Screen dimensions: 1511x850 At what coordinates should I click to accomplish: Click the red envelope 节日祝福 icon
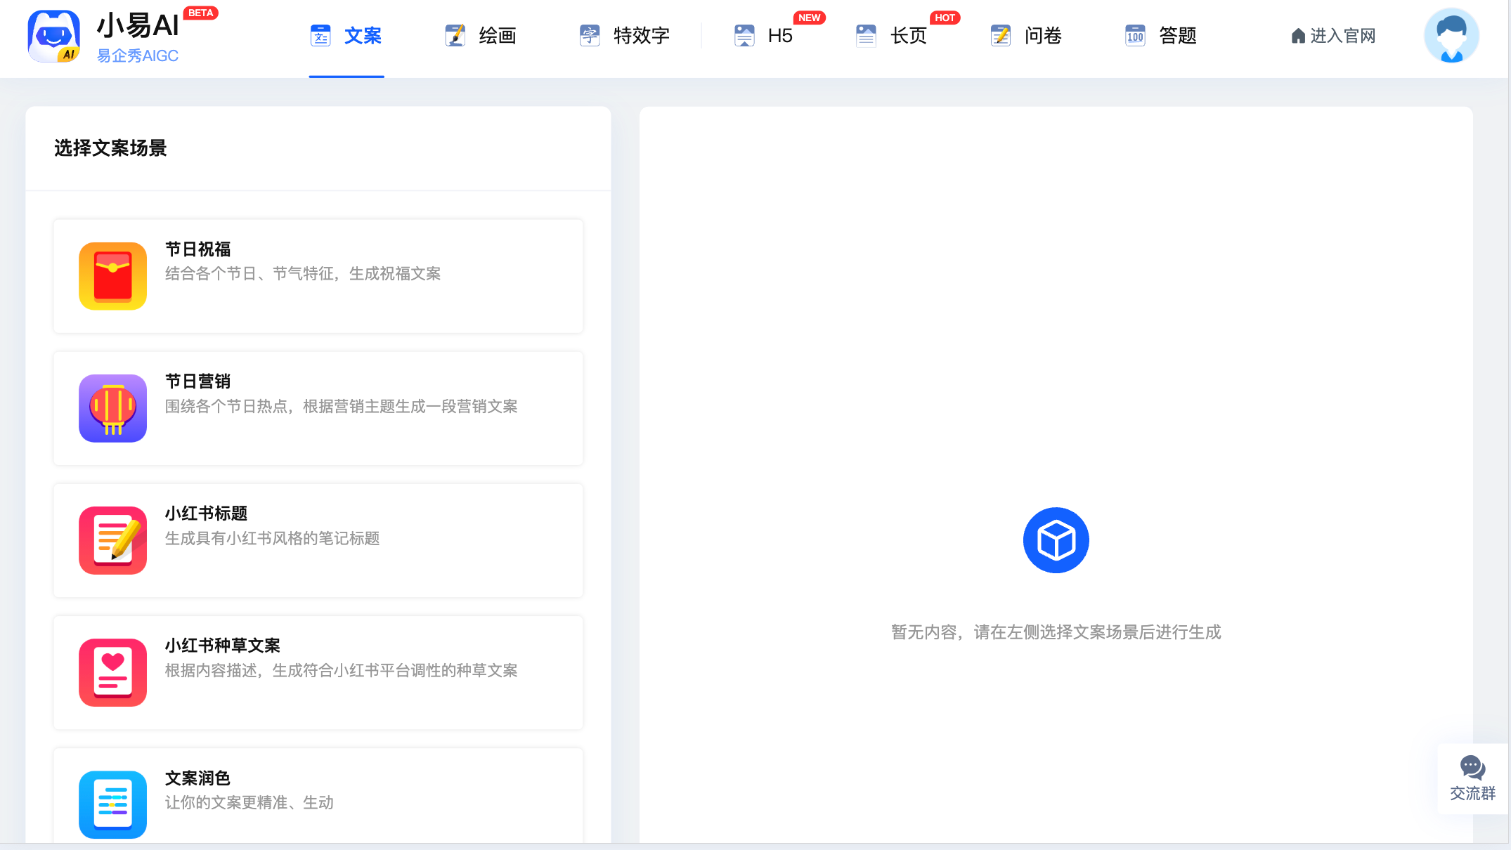[x=112, y=276]
